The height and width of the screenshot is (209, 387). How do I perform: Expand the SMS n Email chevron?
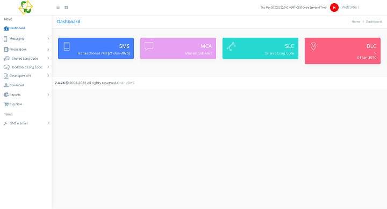48,123
